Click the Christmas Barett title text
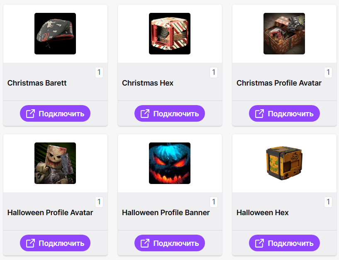The image size is (339, 260). 37,83
